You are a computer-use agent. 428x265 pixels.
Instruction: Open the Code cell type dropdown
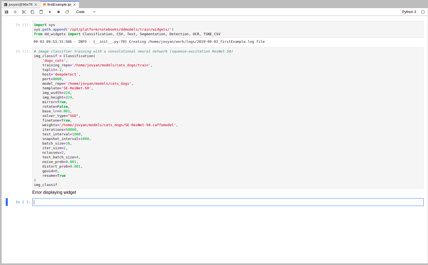(86, 12)
